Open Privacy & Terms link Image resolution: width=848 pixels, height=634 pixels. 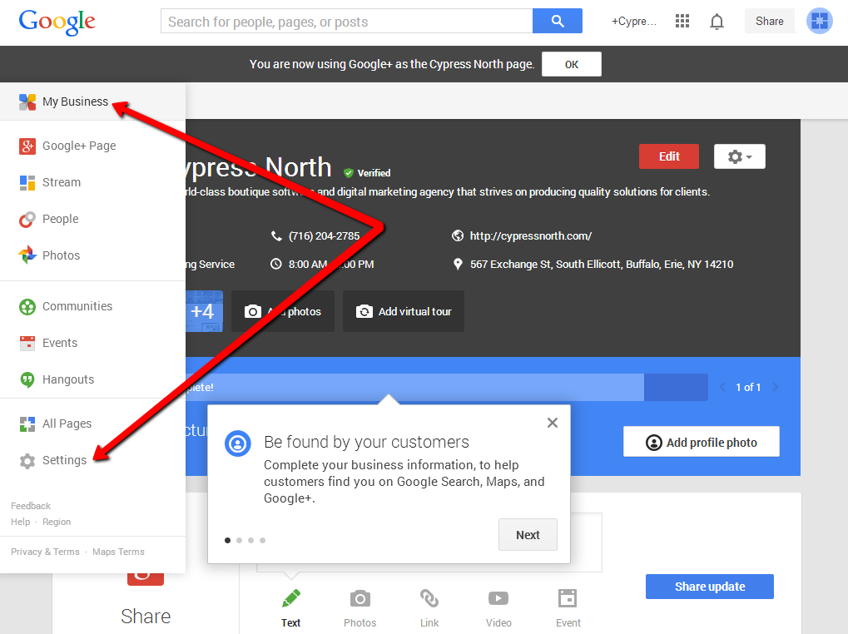pos(46,552)
